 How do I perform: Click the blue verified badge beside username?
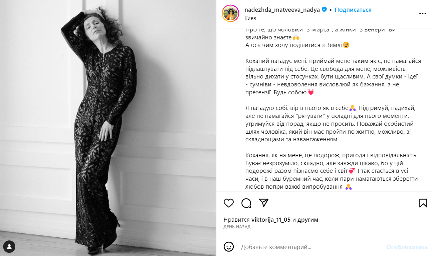324,10
